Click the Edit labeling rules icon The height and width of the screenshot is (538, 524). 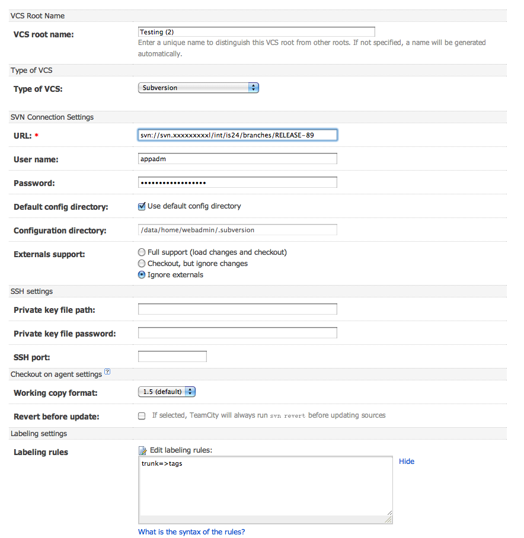tap(142, 450)
